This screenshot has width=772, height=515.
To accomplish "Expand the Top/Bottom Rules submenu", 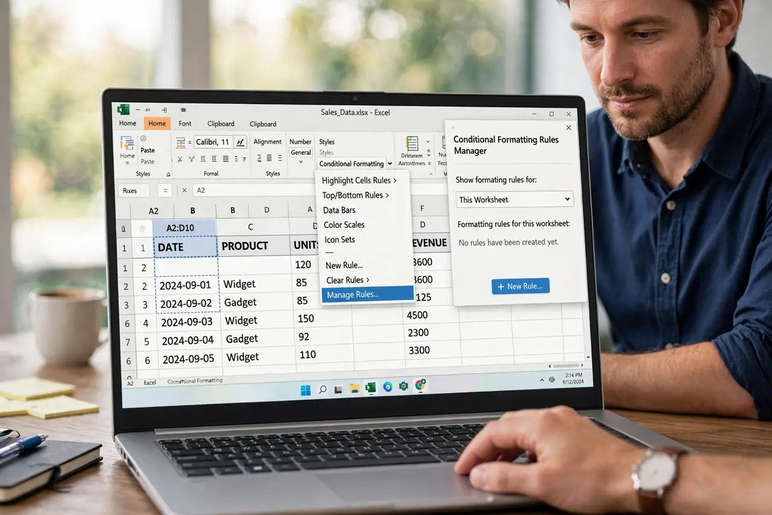I will click(387, 195).
